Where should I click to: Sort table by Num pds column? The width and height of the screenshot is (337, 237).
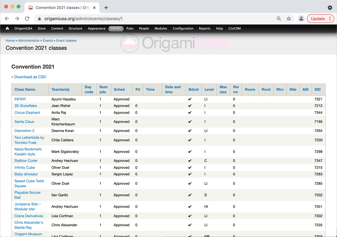[x=104, y=90]
